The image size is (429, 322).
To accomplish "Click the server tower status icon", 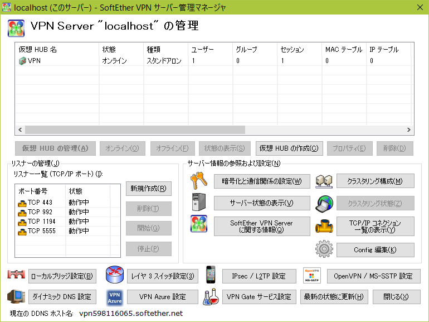I will pos(199,202).
